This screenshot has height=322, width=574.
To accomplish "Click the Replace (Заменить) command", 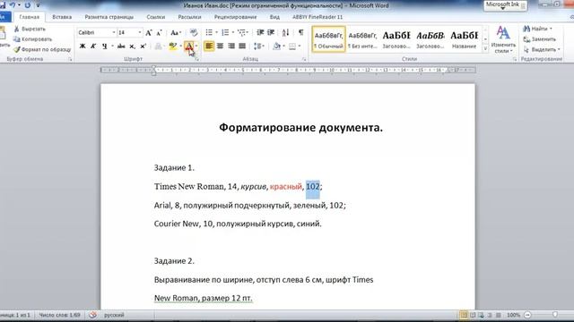I will pyautogui.click(x=540, y=39).
